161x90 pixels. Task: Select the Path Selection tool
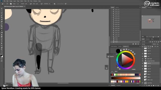click(x=2, y=43)
